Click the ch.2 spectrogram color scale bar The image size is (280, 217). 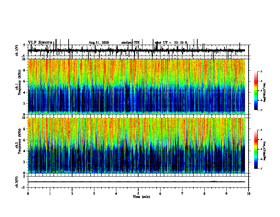(256, 149)
